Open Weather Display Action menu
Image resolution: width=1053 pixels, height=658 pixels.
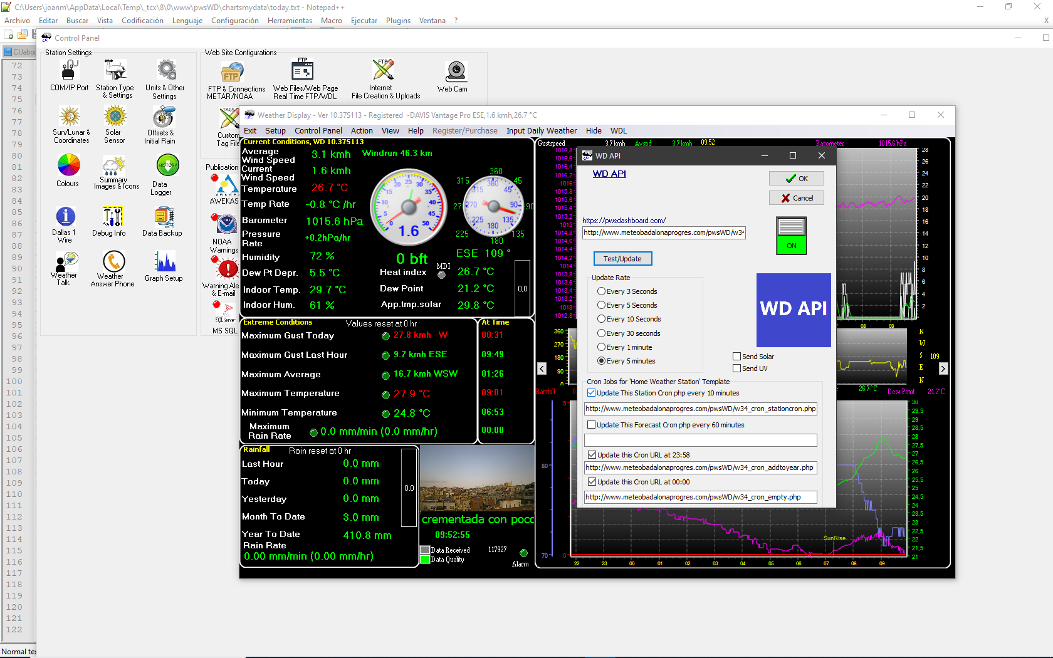pos(362,131)
